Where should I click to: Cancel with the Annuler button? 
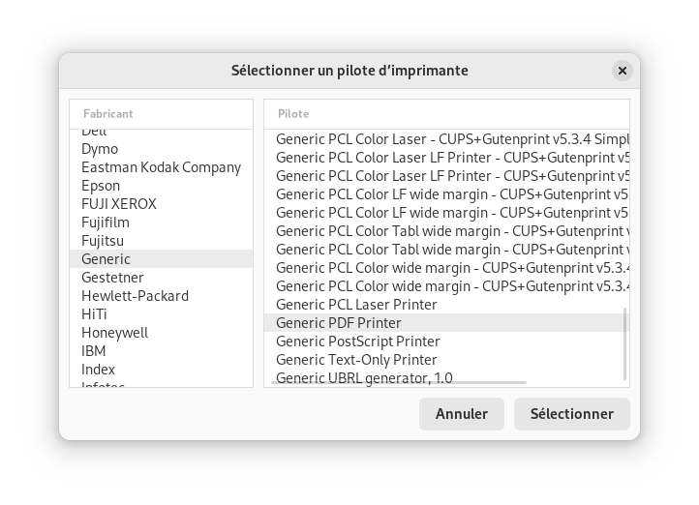[x=462, y=414]
